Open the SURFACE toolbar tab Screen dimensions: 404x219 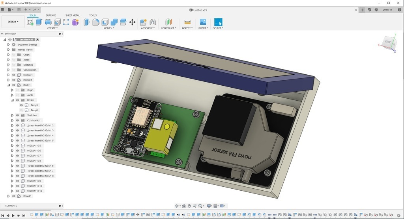[50, 15]
